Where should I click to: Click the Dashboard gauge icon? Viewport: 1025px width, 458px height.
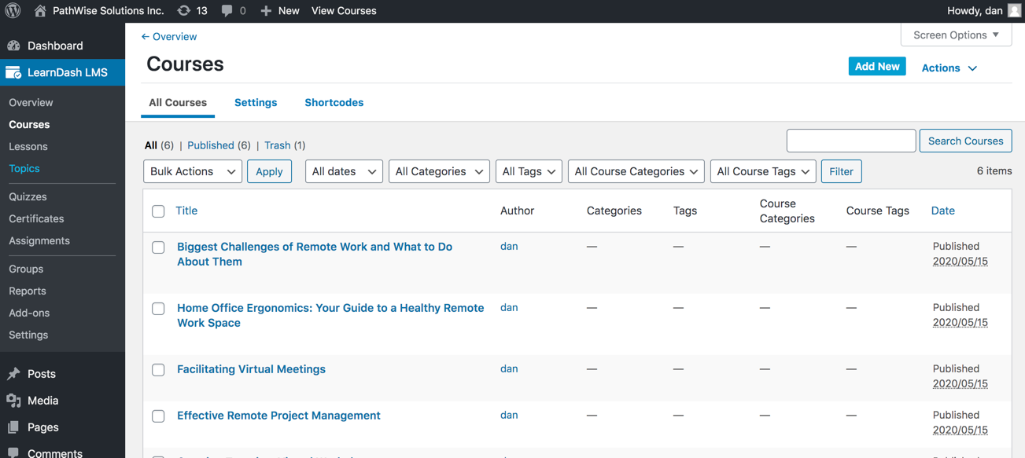click(13, 46)
